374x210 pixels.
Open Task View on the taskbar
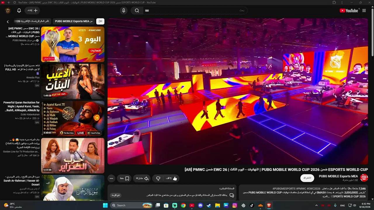pos(158,205)
